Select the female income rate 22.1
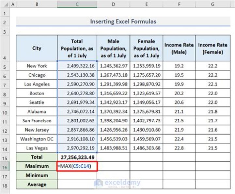The image size is (235, 194). tap(213, 84)
